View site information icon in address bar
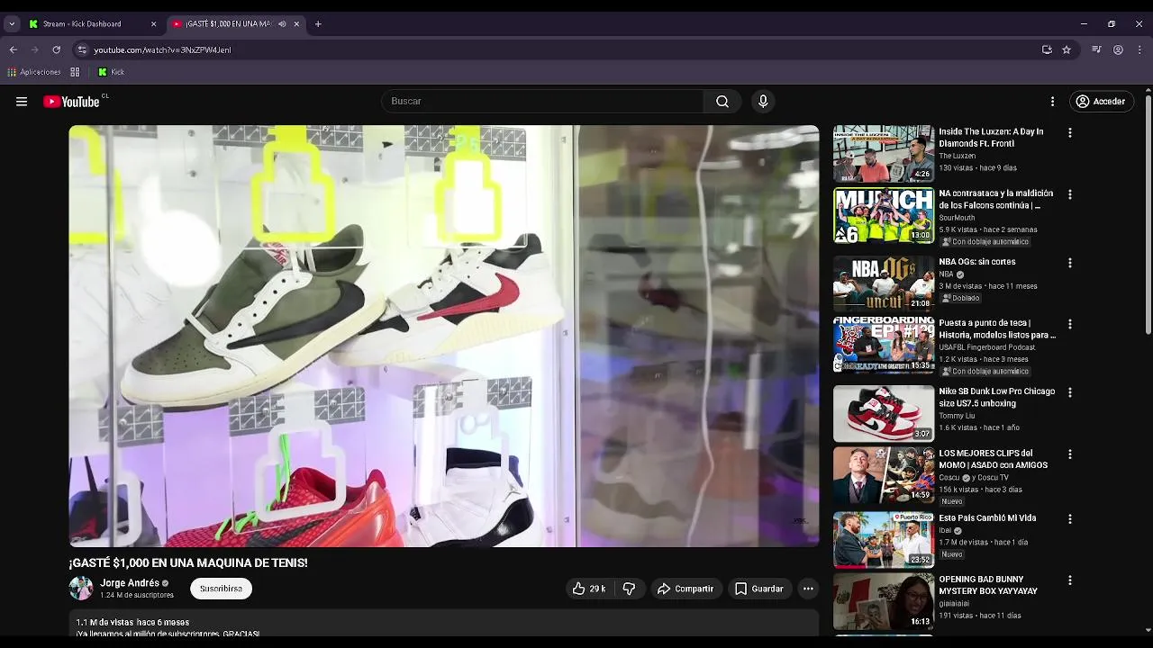This screenshot has width=1153, height=648. pyautogui.click(x=82, y=49)
